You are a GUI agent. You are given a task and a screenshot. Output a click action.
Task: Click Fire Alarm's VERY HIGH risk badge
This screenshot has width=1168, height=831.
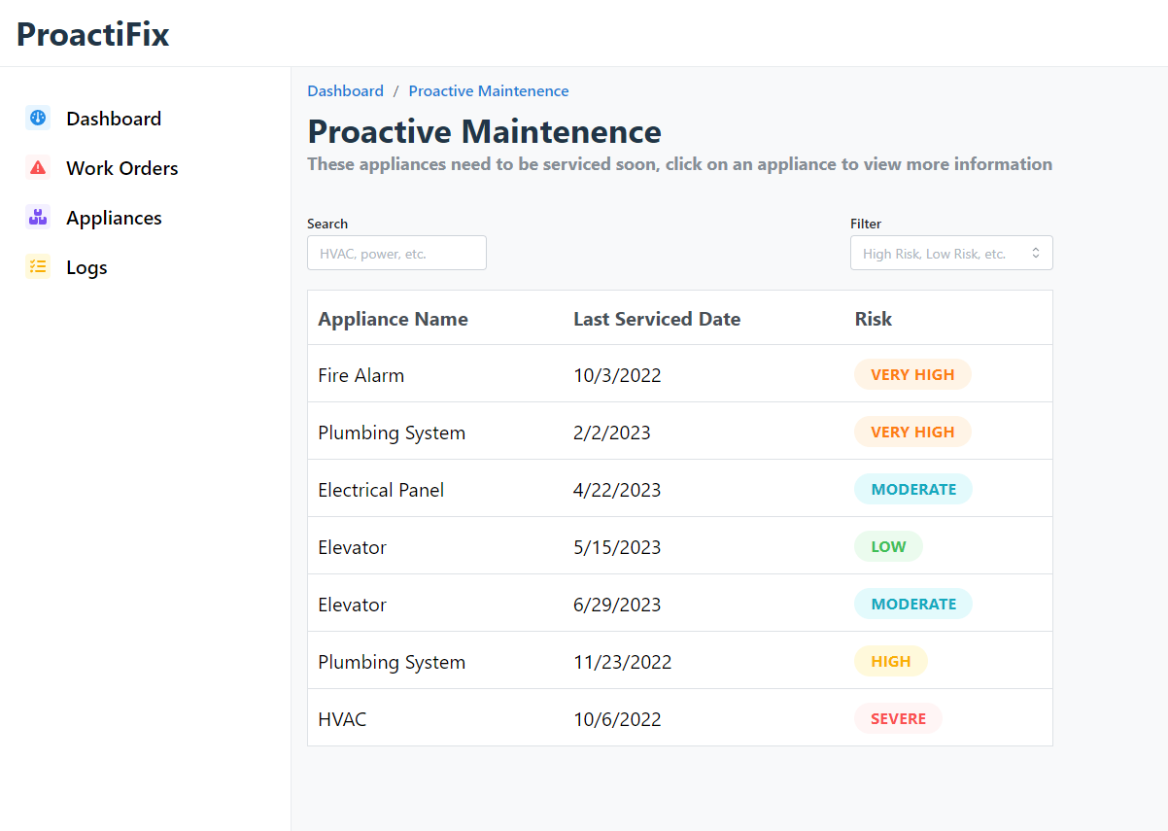click(x=912, y=374)
